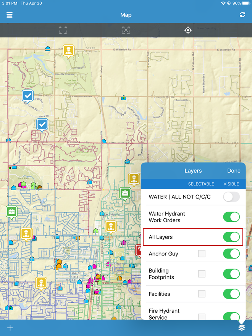Tick the Facilities selectable checkbox

pyautogui.click(x=202, y=294)
